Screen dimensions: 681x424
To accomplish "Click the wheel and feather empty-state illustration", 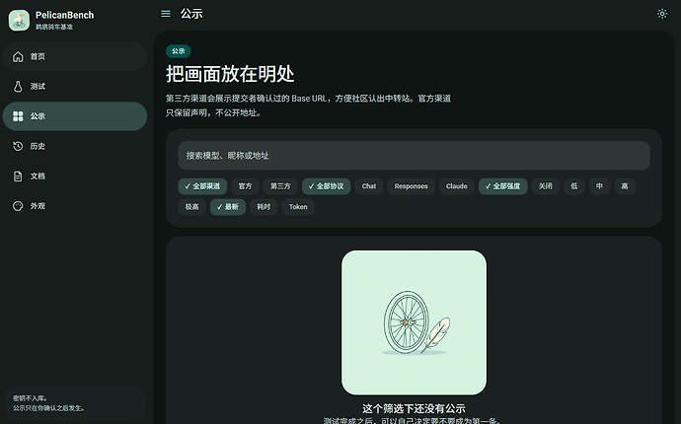I will point(414,322).
